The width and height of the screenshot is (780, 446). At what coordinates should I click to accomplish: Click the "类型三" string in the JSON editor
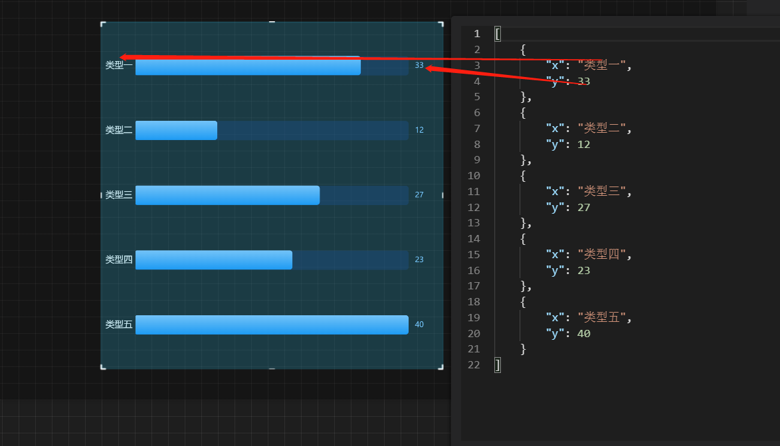tap(601, 191)
